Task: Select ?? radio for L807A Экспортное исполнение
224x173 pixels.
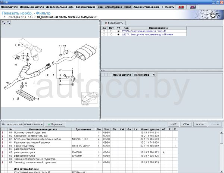Action: (118, 35)
